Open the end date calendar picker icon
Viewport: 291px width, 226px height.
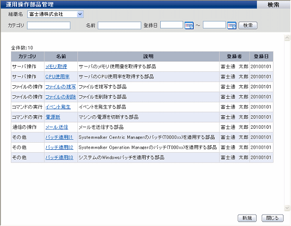click(232, 25)
